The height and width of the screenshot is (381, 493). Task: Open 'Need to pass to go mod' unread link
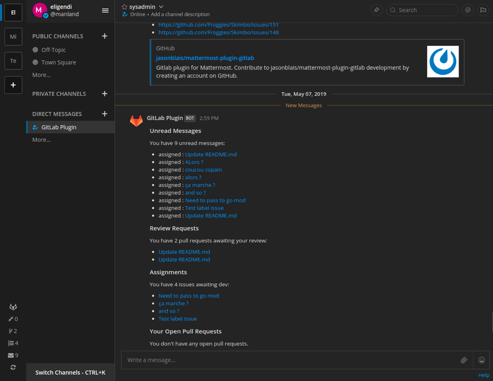click(x=215, y=200)
